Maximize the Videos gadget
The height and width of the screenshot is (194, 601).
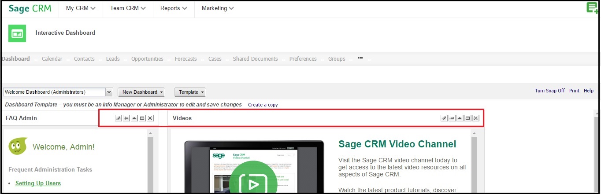pyautogui.click(x=467, y=118)
